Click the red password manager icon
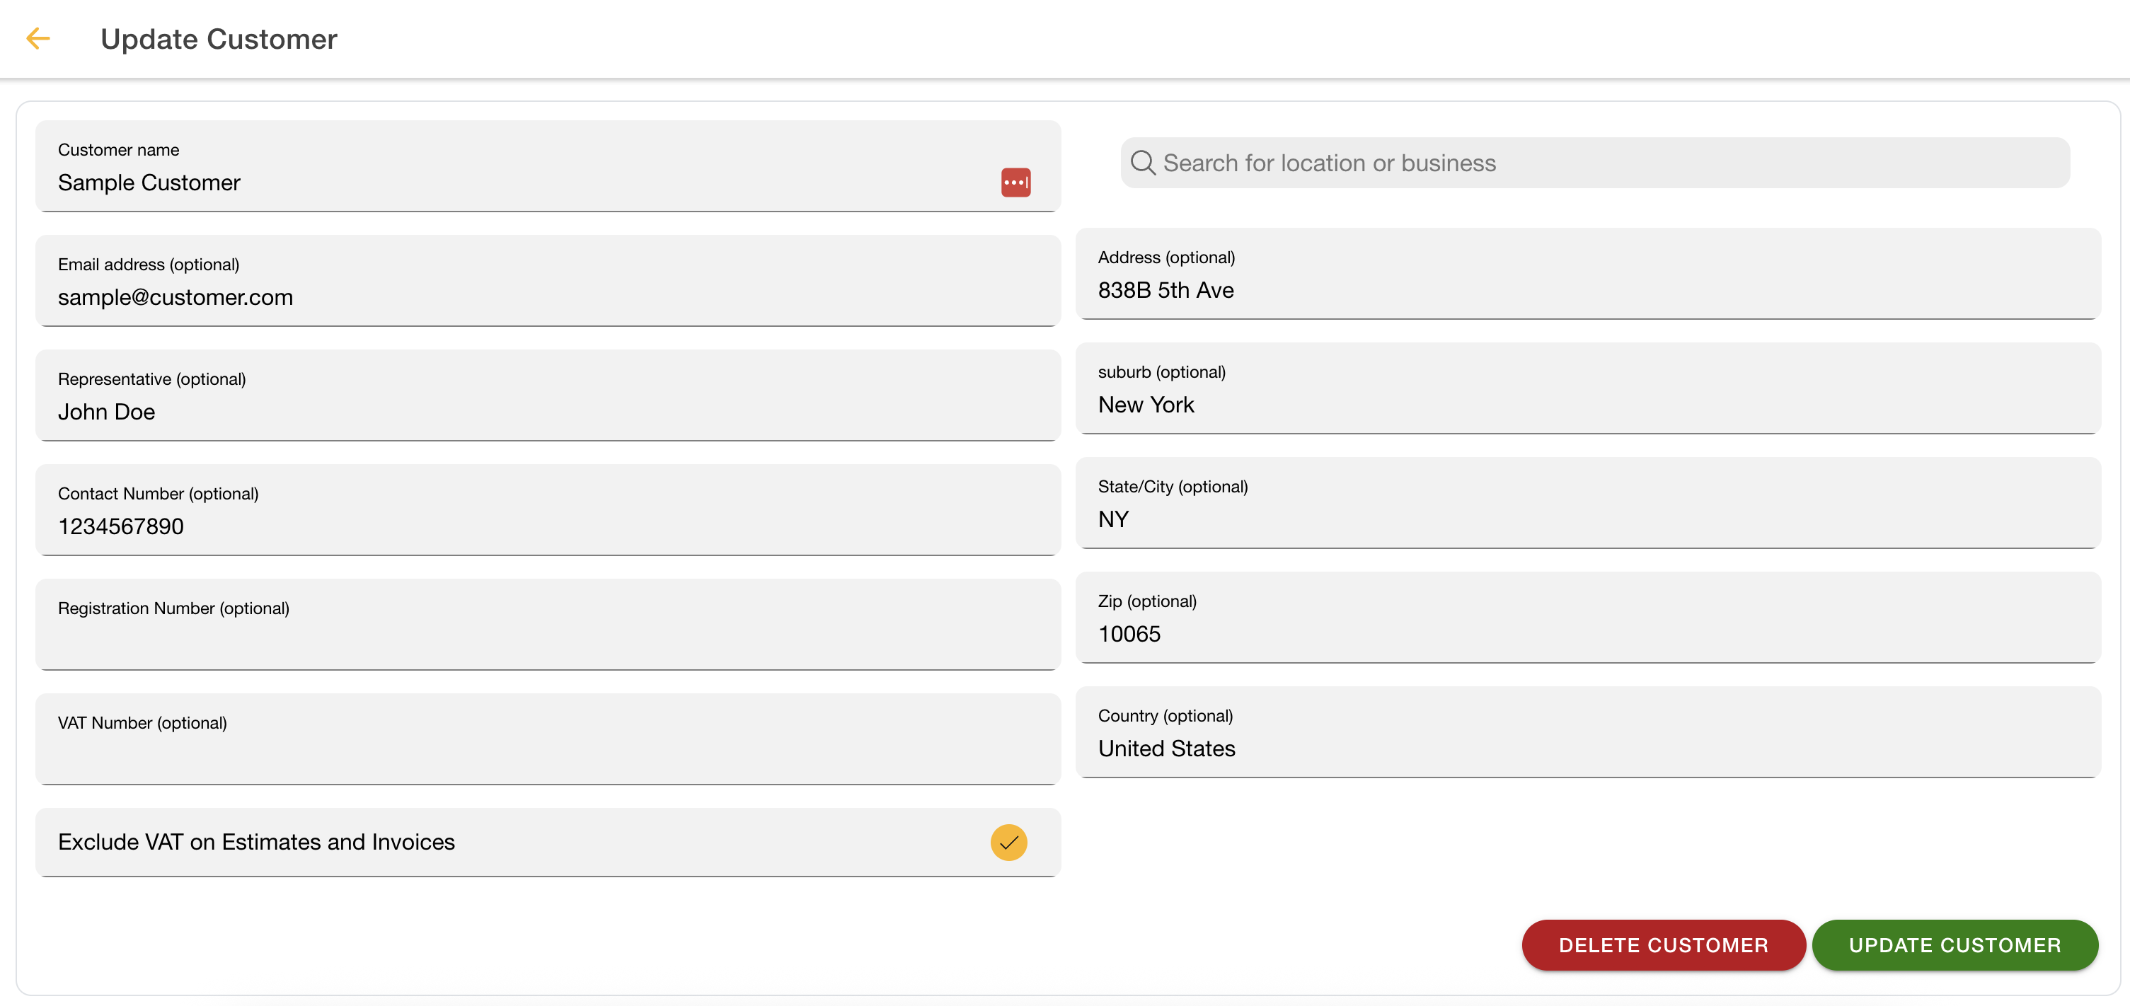 pyautogui.click(x=1015, y=182)
